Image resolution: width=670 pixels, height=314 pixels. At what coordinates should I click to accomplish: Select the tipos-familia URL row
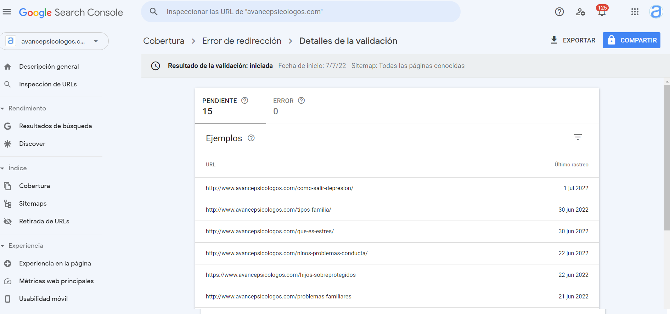coord(397,210)
